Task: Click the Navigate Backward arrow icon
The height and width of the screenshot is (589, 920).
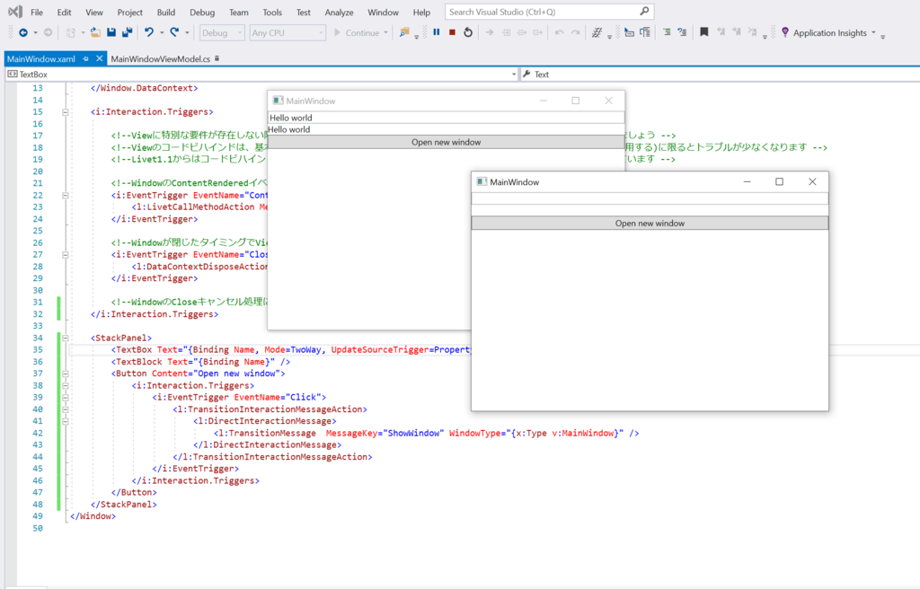Action: (22, 33)
